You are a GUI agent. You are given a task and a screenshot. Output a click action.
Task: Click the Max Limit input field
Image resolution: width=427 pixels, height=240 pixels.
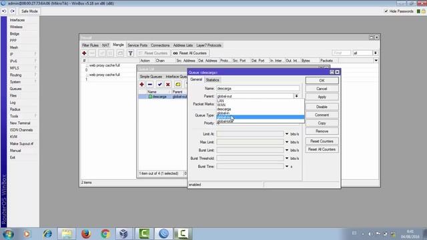coord(250,142)
